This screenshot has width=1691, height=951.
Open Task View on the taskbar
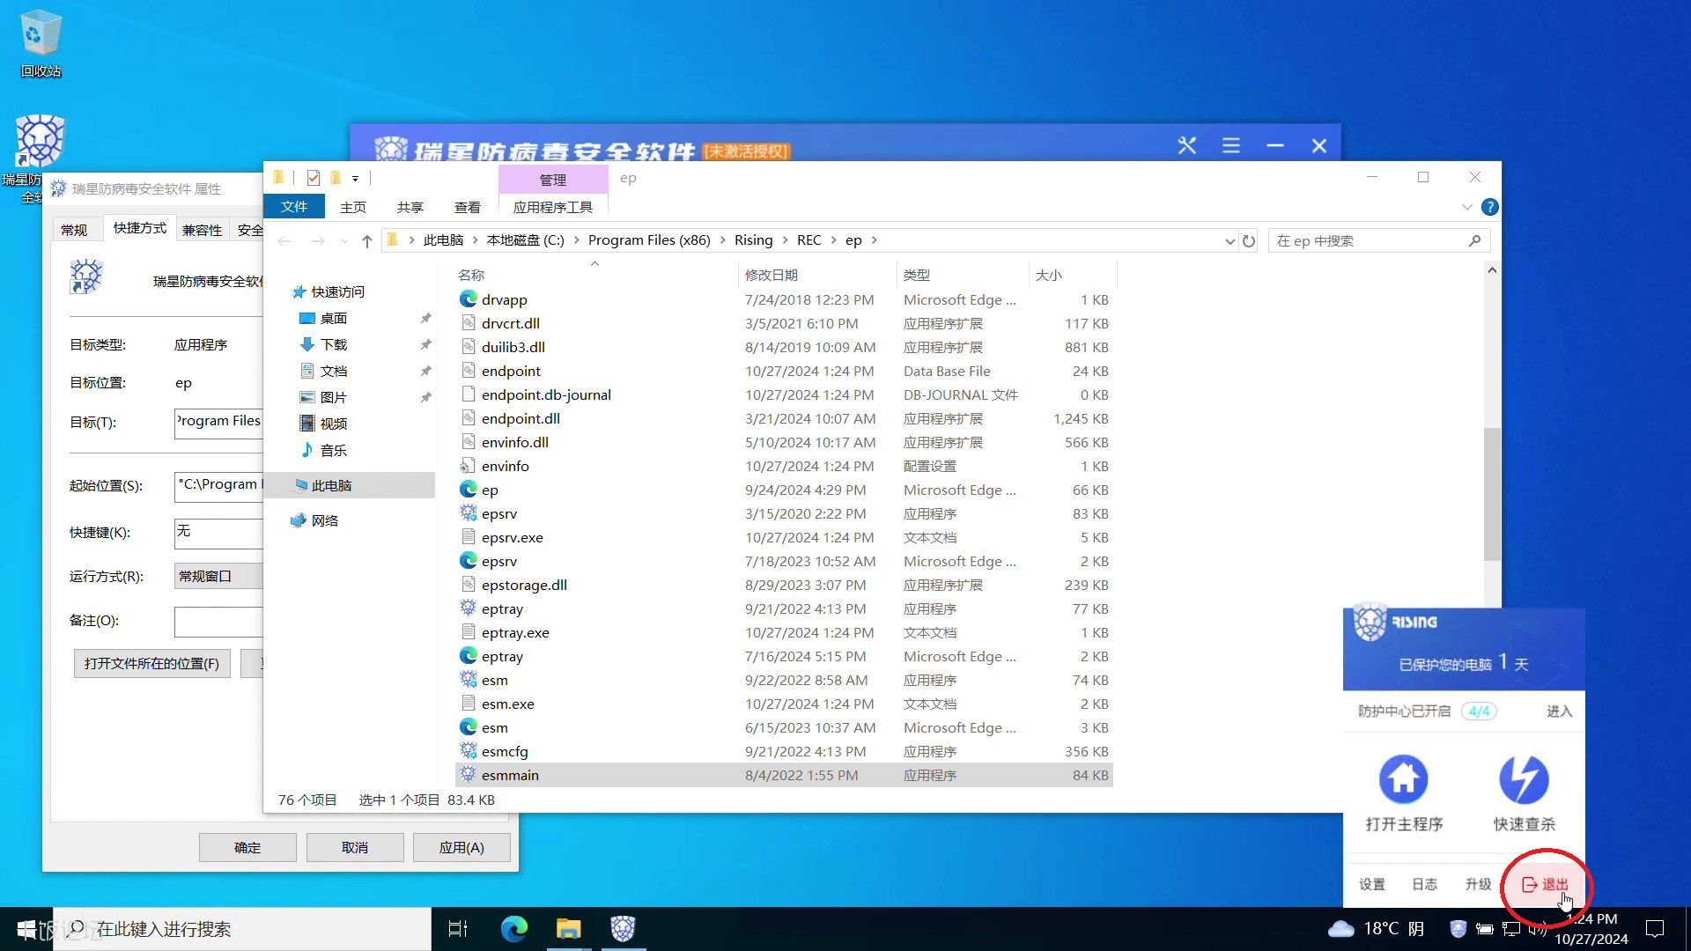tap(458, 928)
